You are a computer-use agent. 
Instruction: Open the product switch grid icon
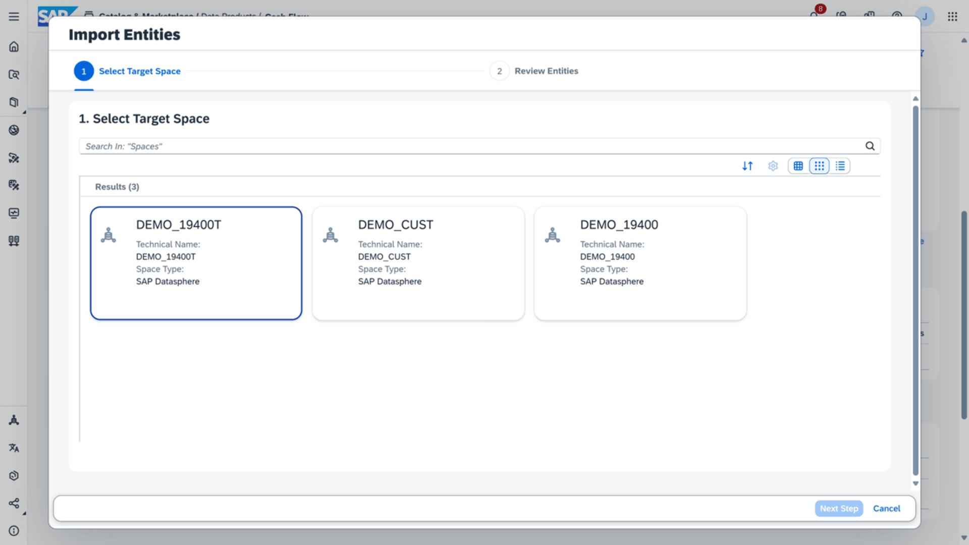(x=952, y=16)
